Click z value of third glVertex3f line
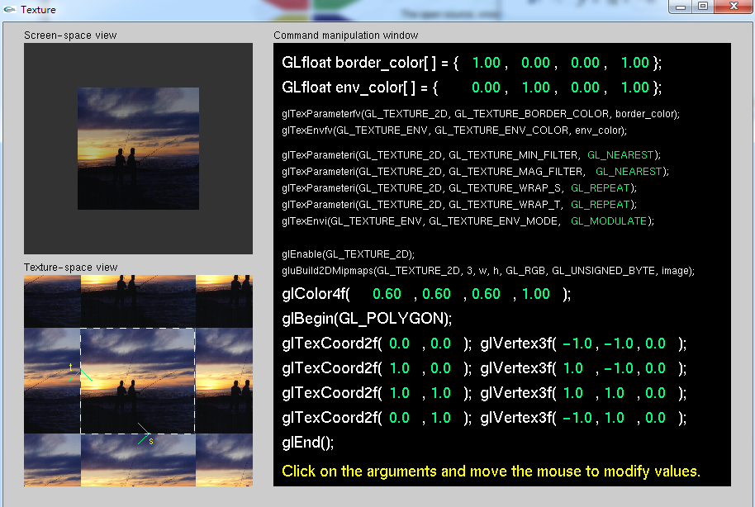 coord(655,393)
